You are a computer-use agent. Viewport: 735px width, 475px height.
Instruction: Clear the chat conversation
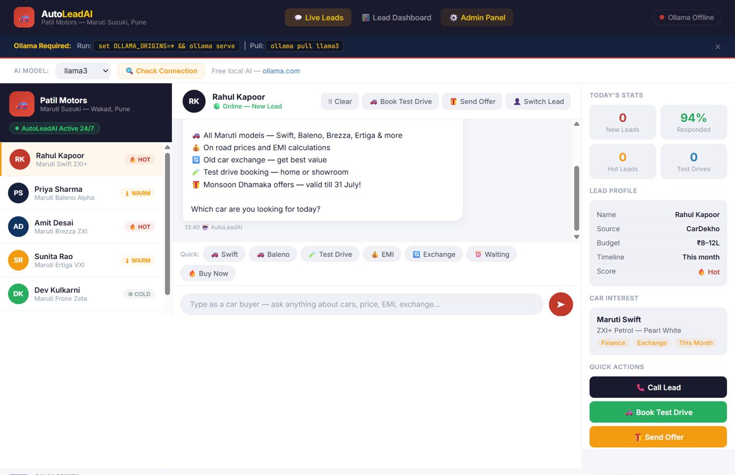(340, 101)
